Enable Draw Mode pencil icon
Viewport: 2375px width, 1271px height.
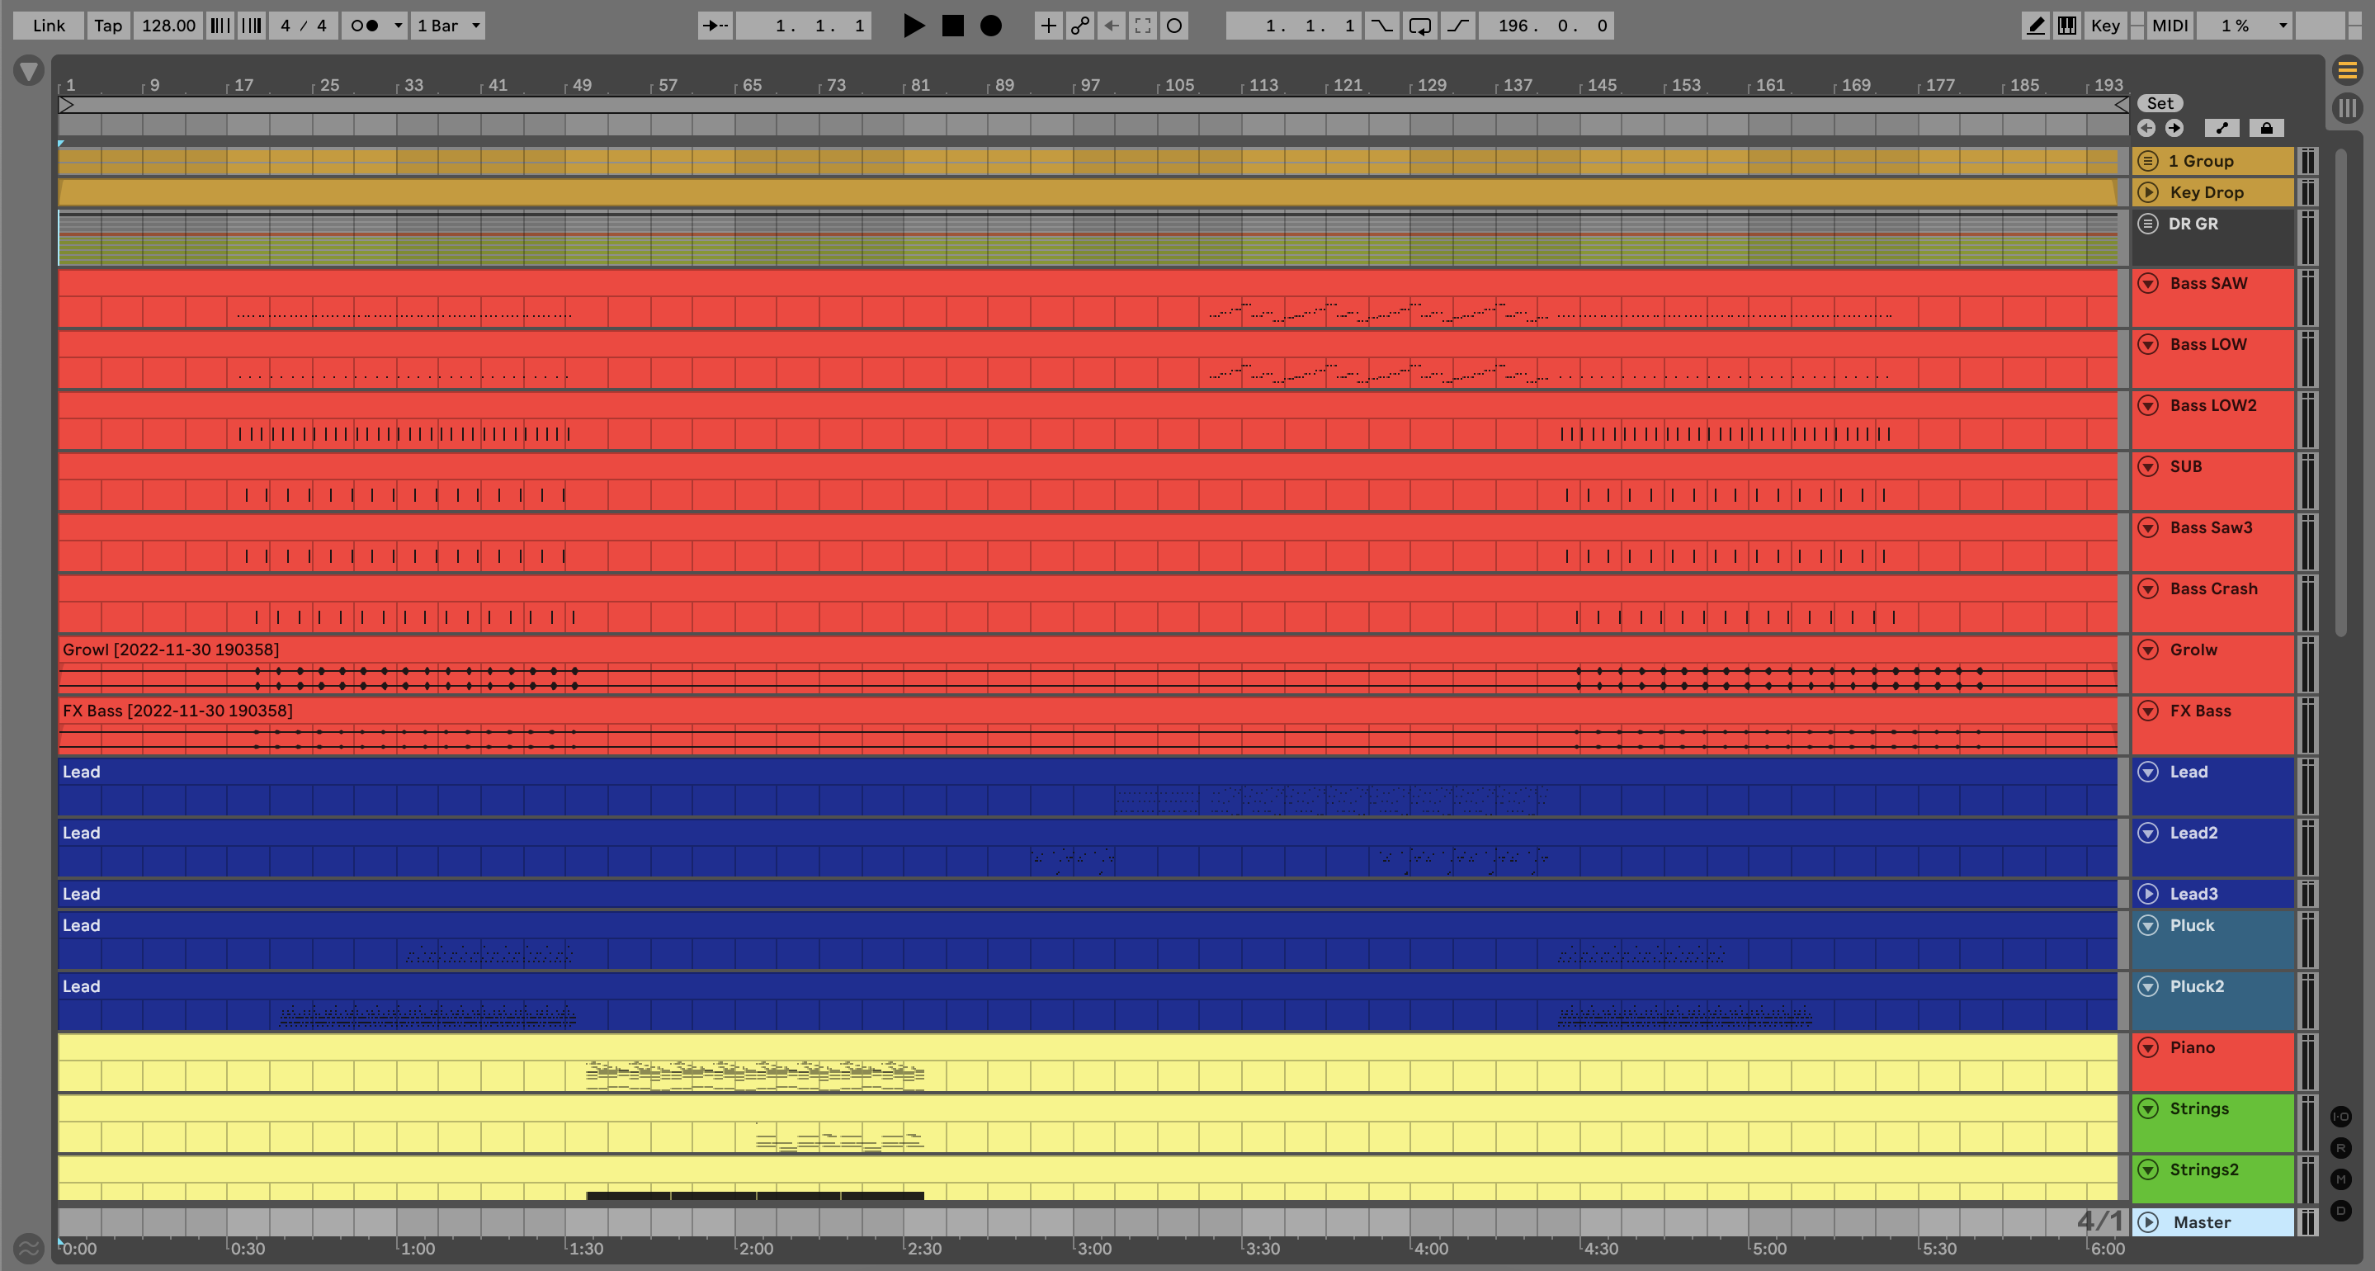point(2035,26)
